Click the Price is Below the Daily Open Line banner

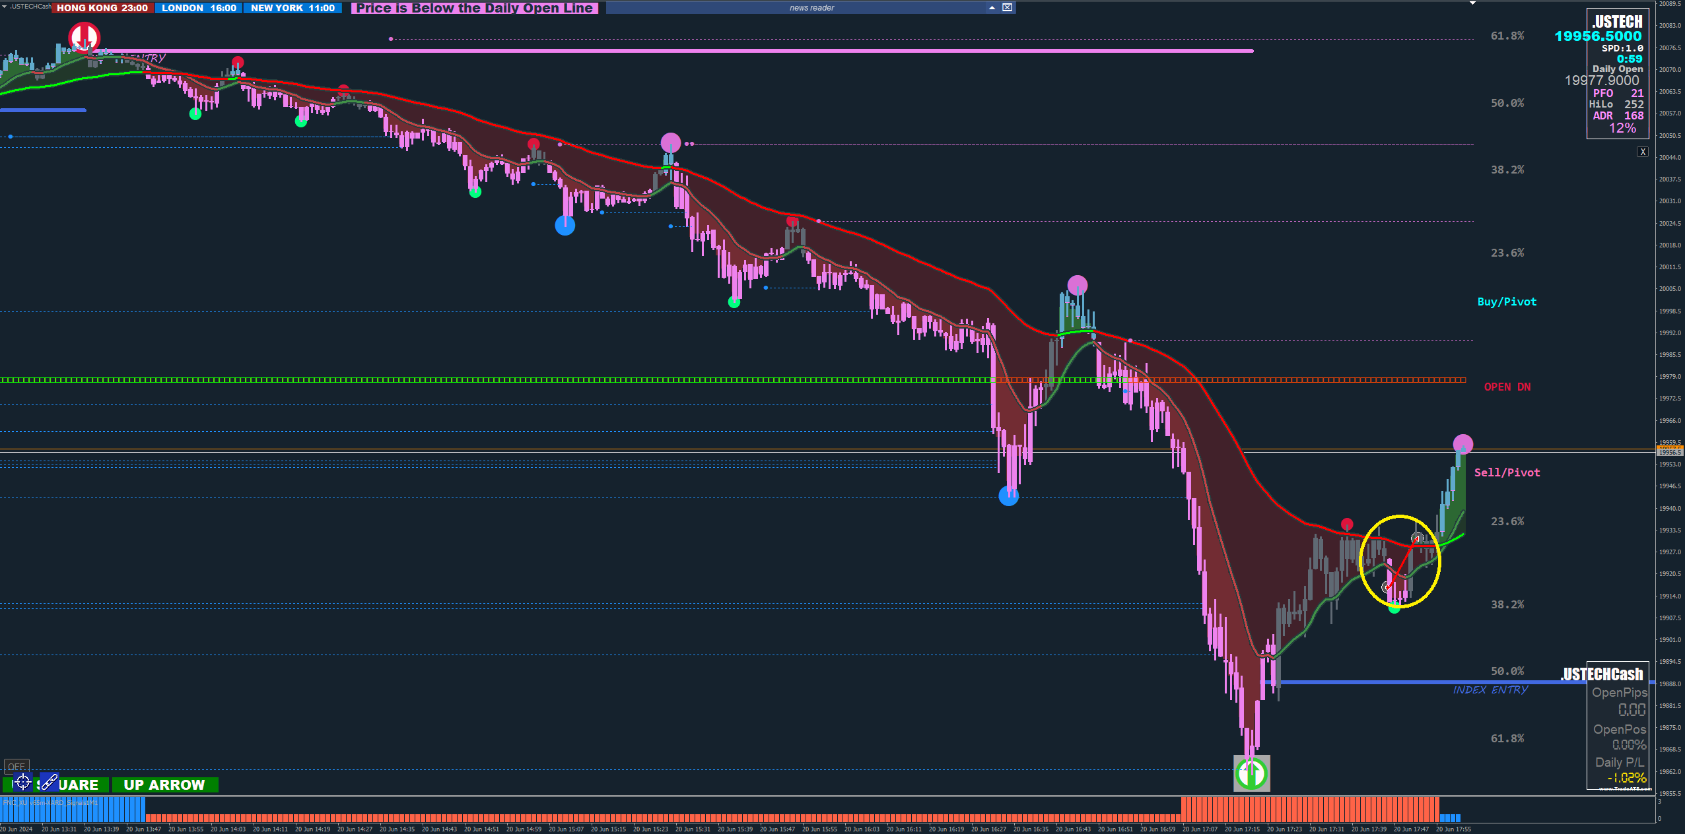pos(474,8)
